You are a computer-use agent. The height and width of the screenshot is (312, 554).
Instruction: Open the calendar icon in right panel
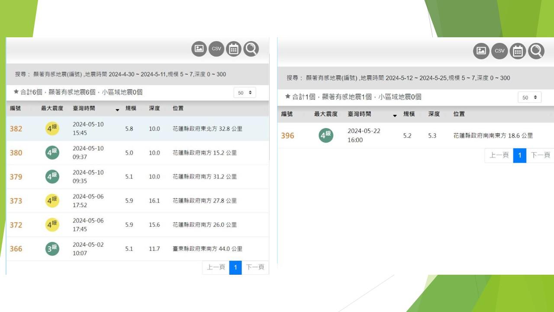[518, 51]
